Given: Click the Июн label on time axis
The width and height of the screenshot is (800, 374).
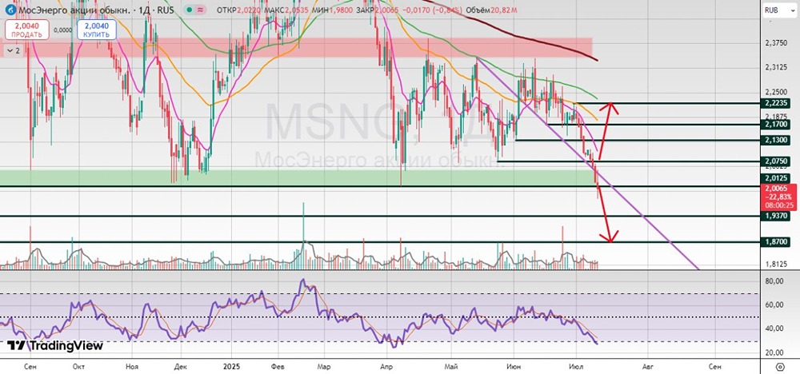Looking at the screenshot, I should pyautogui.click(x=514, y=366).
